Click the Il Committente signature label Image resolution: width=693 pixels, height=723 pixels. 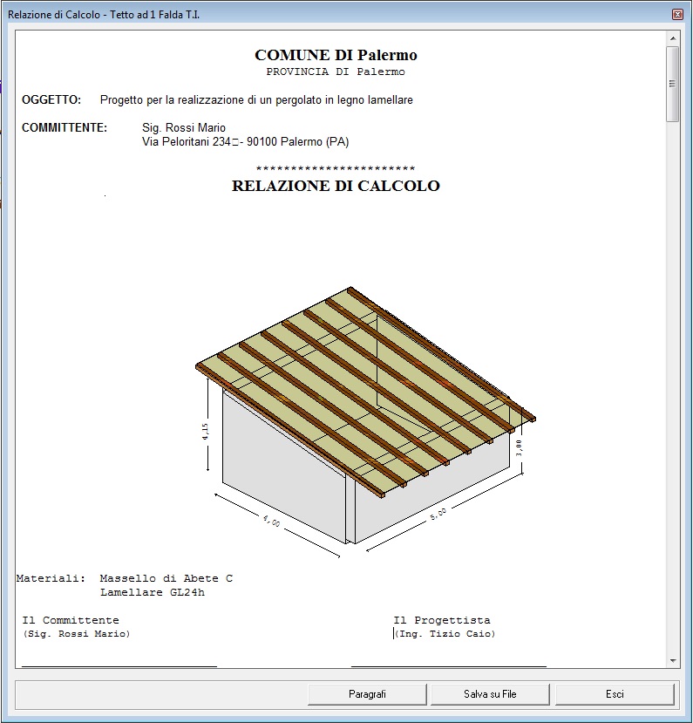[x=71, y=620]
